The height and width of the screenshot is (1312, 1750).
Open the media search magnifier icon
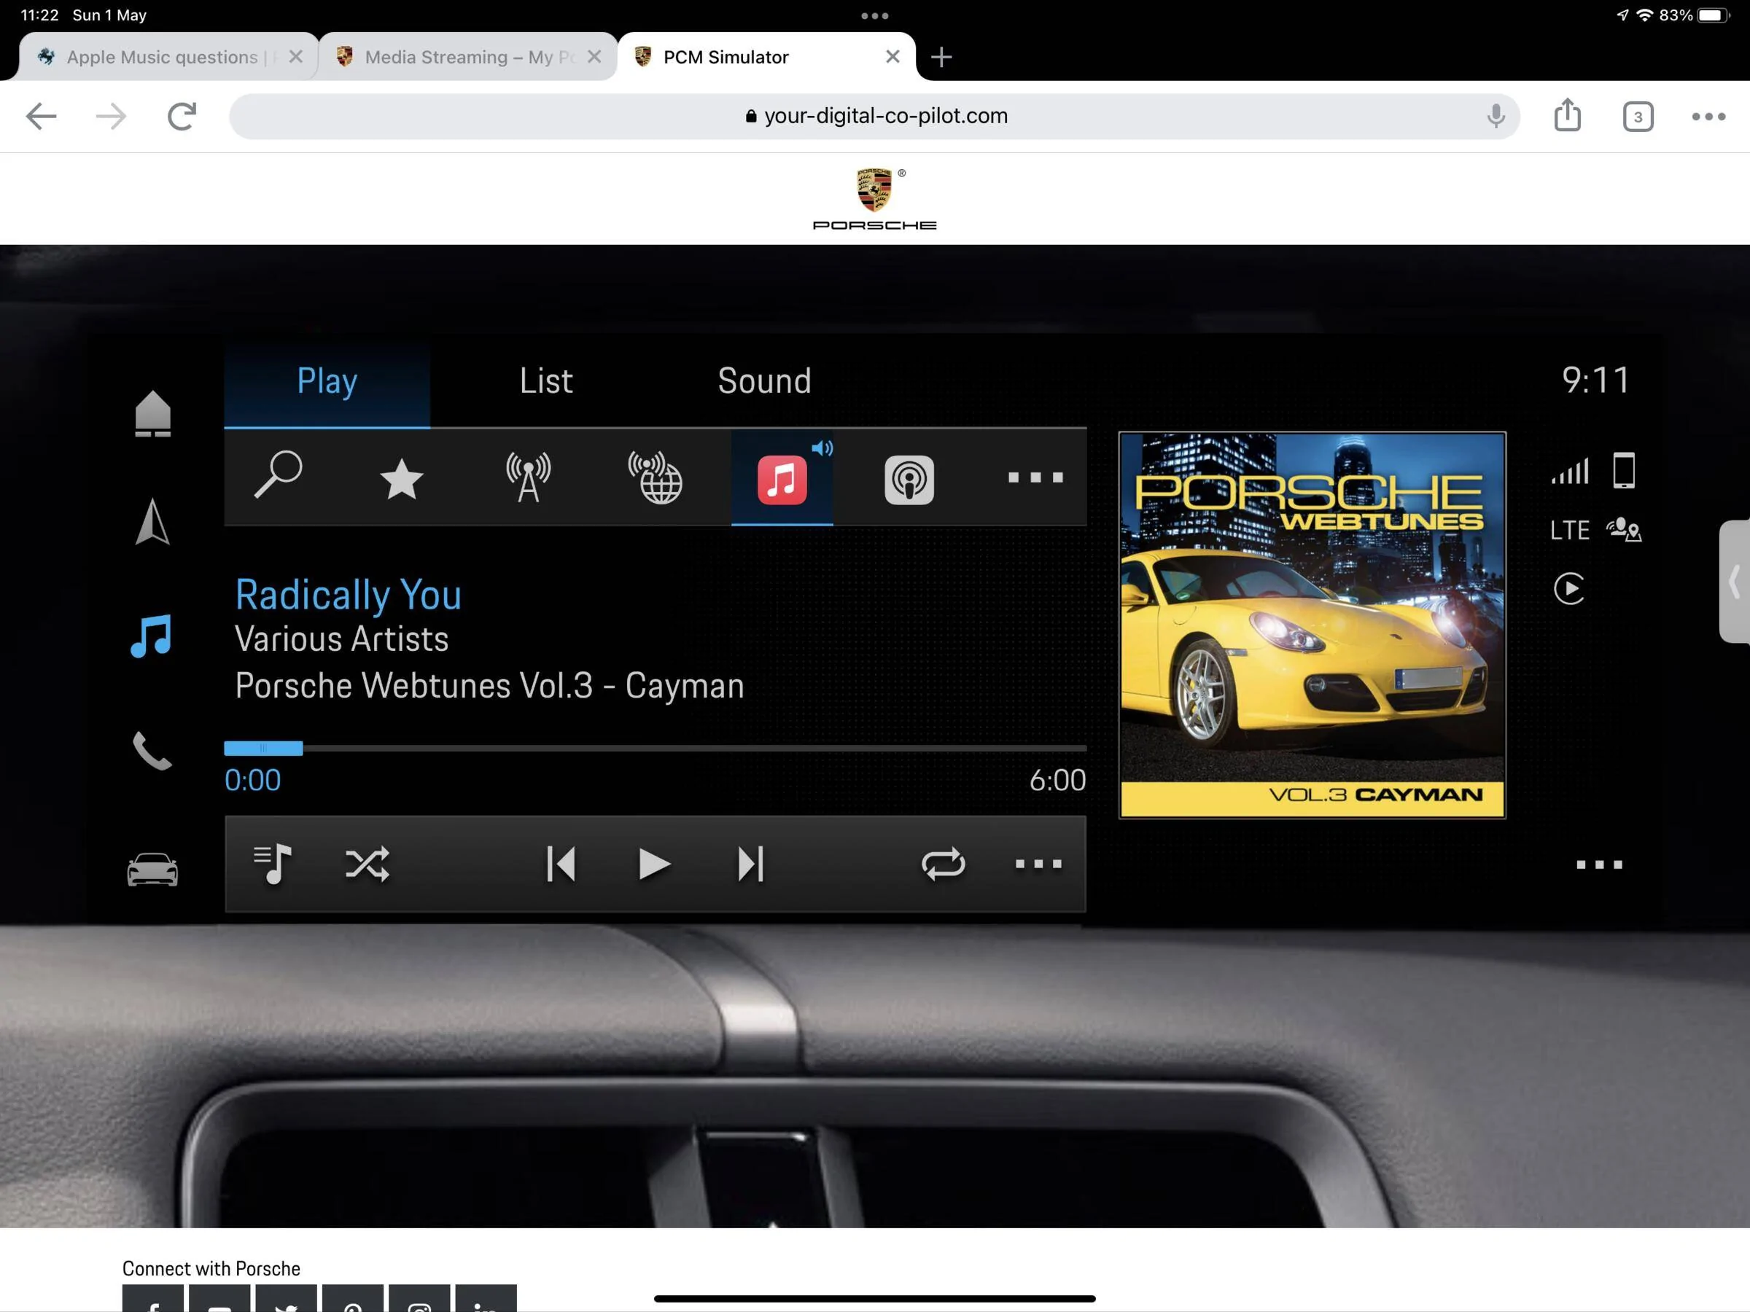pos(278,475)
